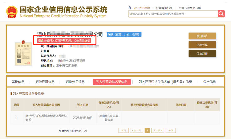
Task: Click the red abnormal-operation warning notice
Action: point(64,41)
